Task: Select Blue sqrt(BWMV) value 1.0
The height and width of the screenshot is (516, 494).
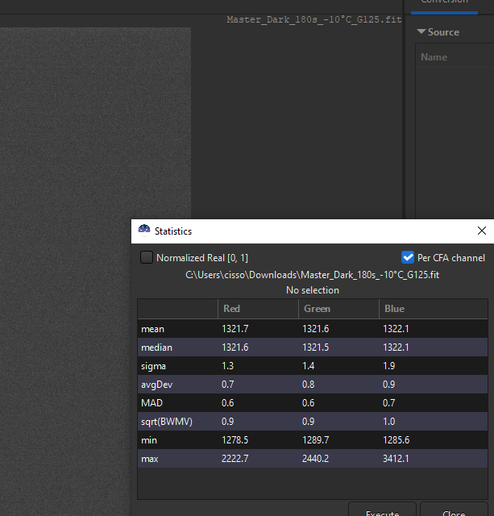Action: click(x=388, y=422)
